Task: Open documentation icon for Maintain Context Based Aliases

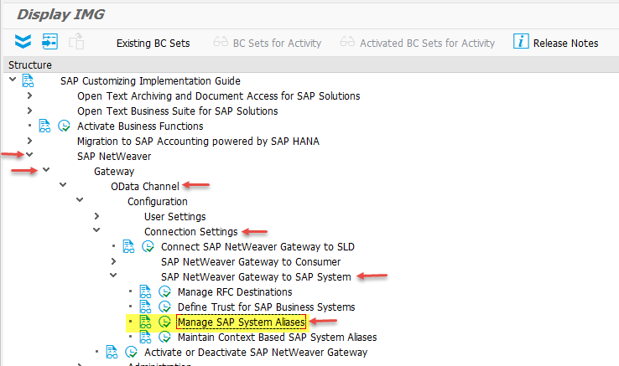Action: (x=145, y=337)
